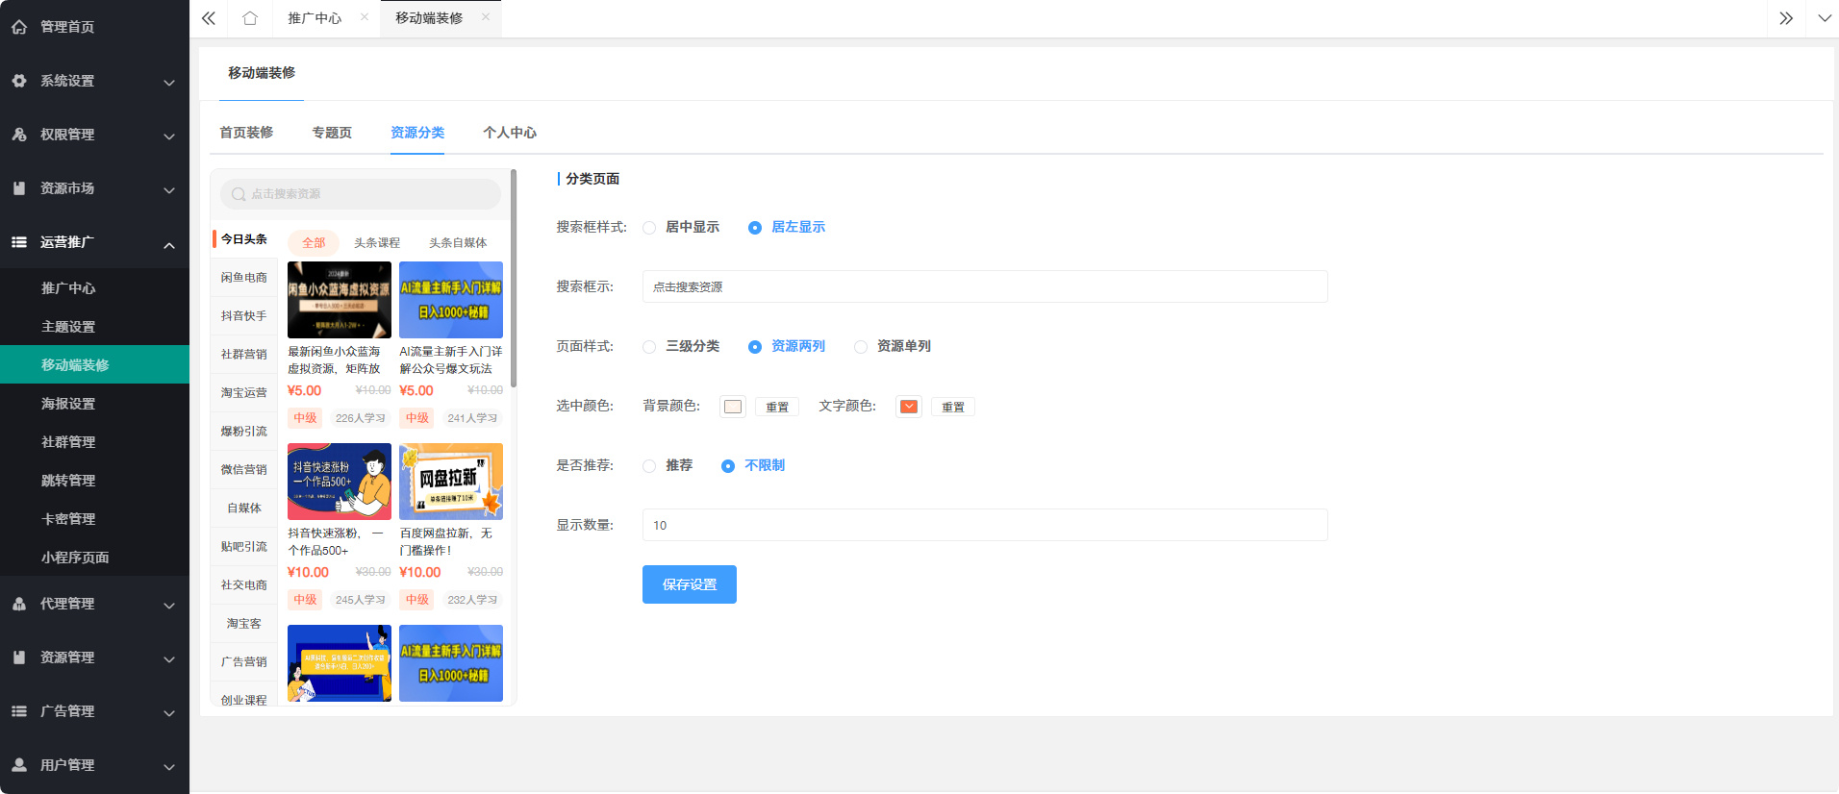This screenshot has width=1839, height=794.
Task: Switch to the 个人中心 tab
Action: tap(510, 133)
